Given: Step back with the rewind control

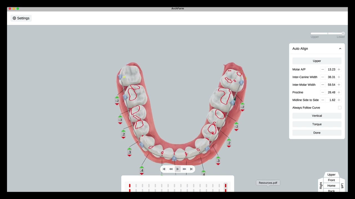Looking at the screenshot, I should pyautogui.click(x=171, y=169).
